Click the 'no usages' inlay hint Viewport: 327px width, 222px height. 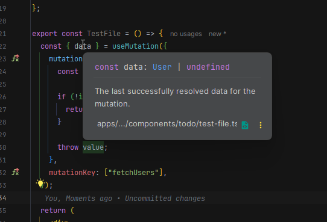point(186,34)
